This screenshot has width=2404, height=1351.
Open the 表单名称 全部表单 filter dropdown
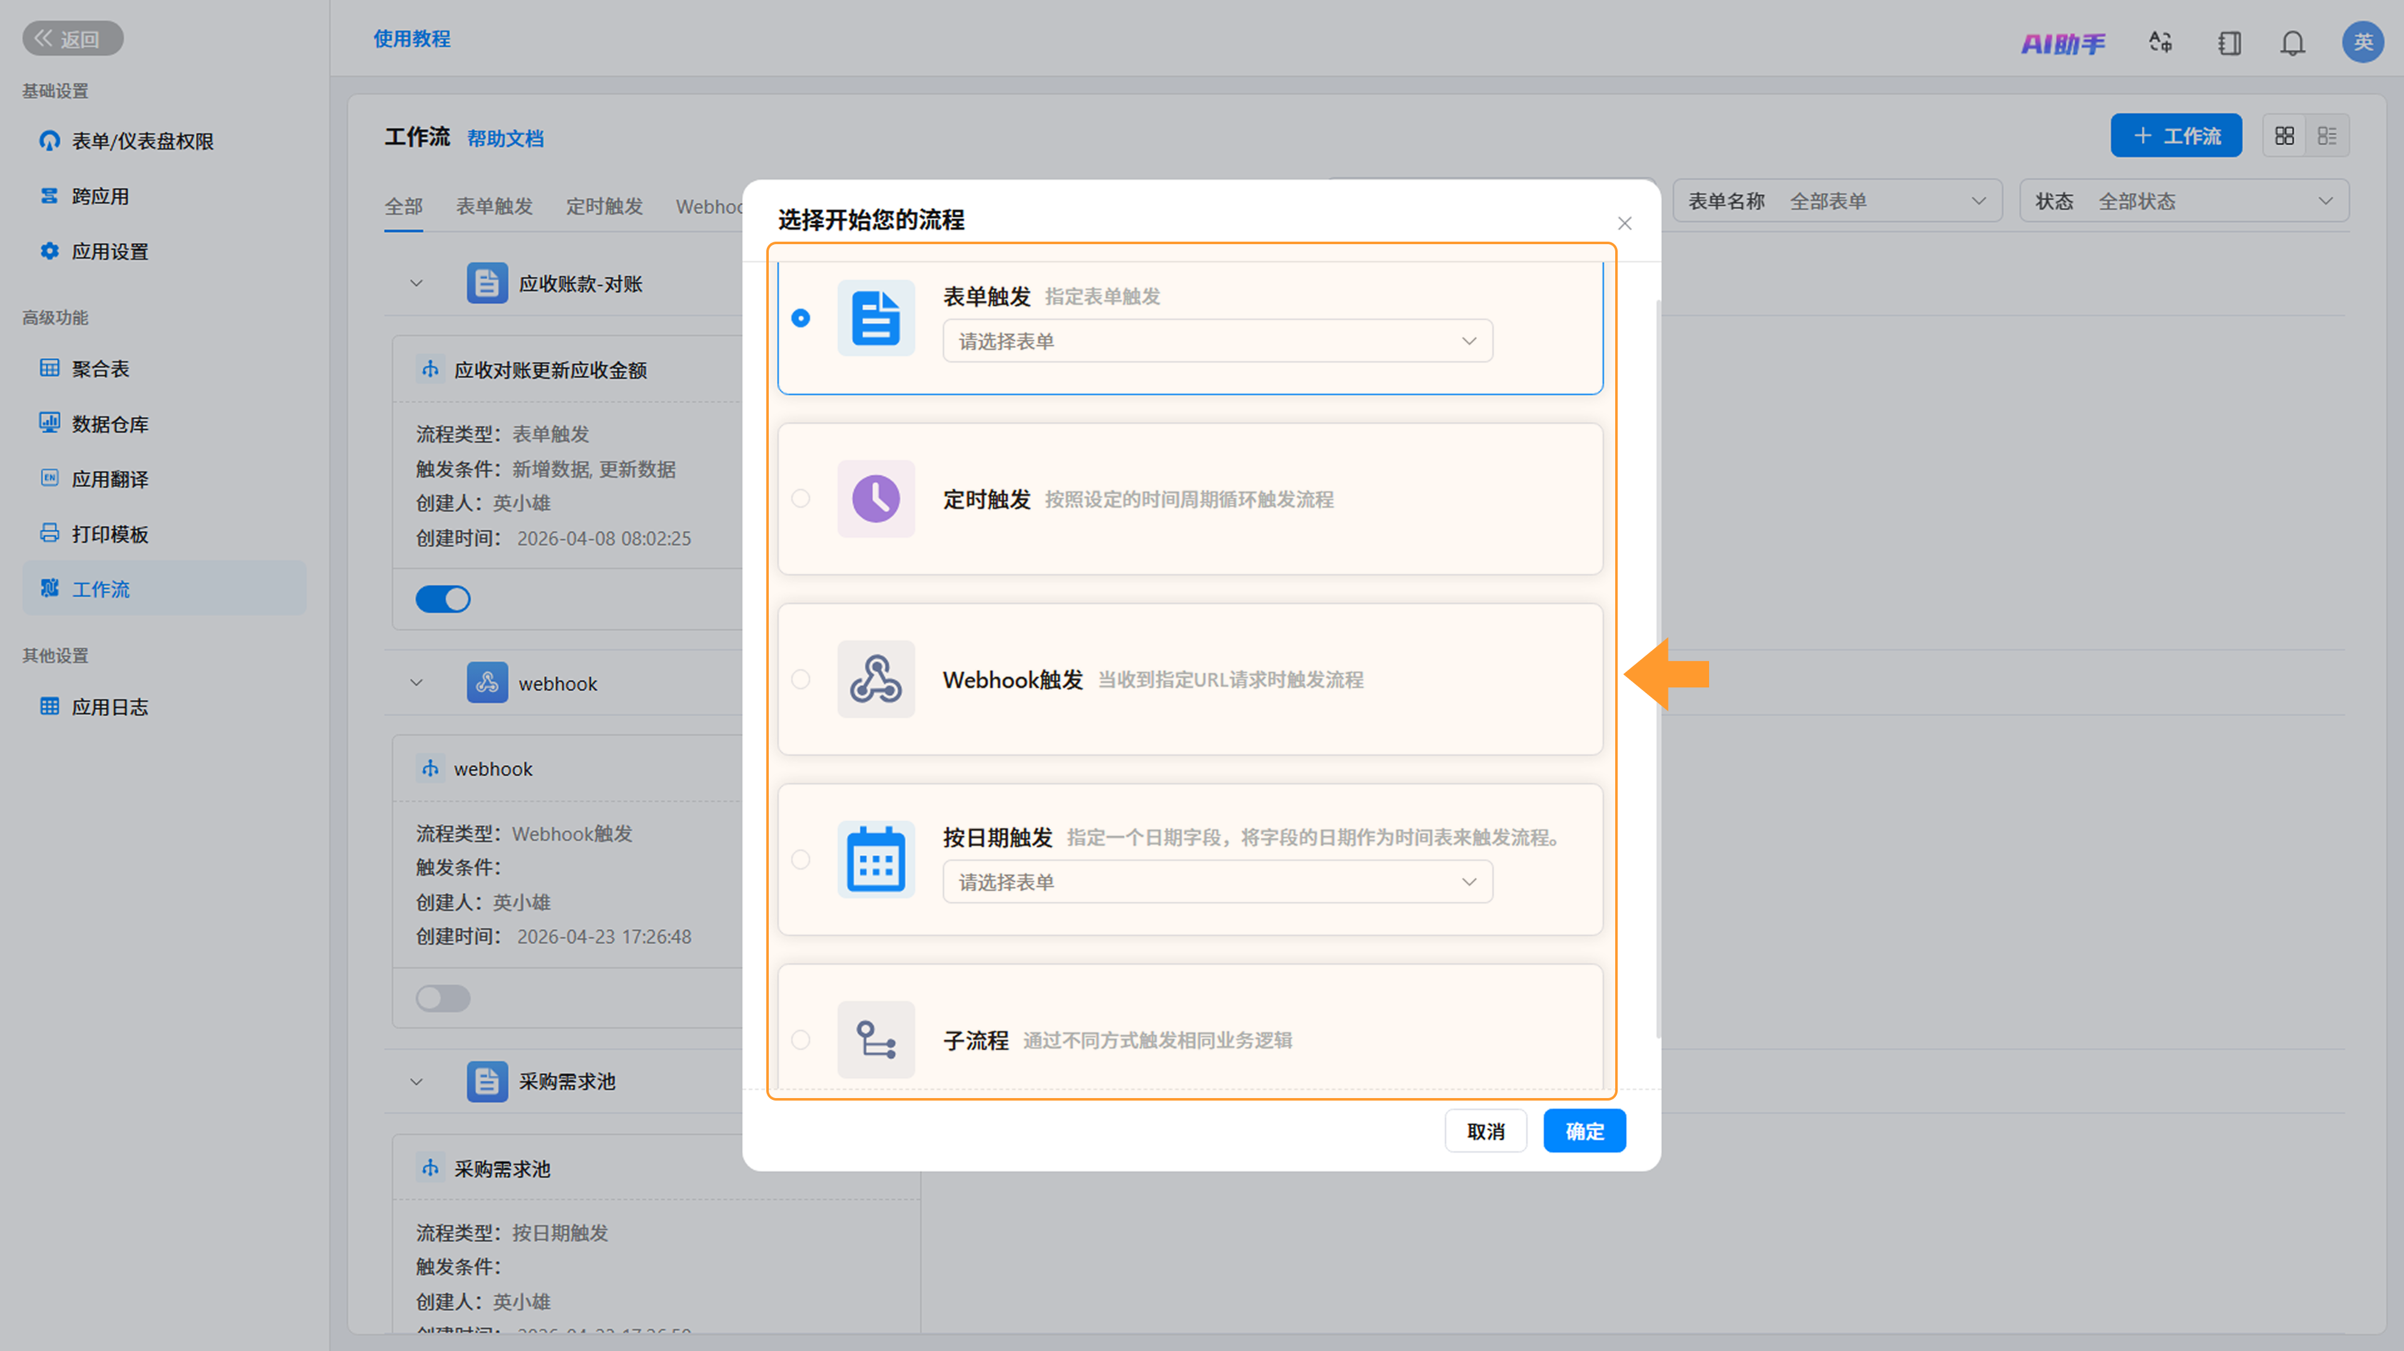pos(1837,200)
